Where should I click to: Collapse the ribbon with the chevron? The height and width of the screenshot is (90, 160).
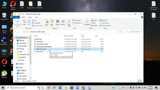coord(139,17)
